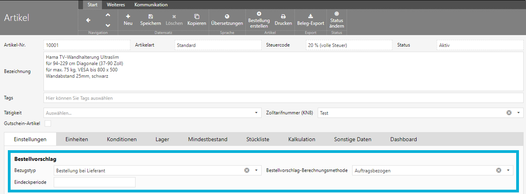Select the Einstellungen tab

tap(30, 139)
